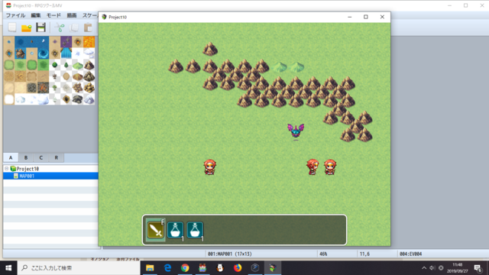
Task: Click the 46% zoom status text
Action: click(x=323, y=254)
